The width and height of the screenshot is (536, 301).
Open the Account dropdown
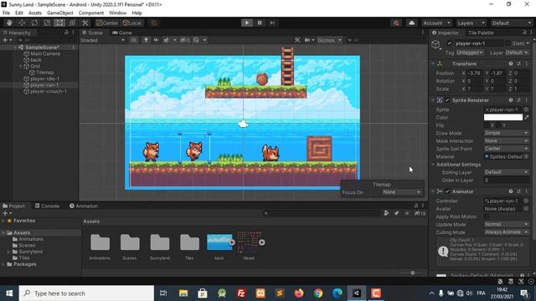pyautogui.click(x=436, y=23)
